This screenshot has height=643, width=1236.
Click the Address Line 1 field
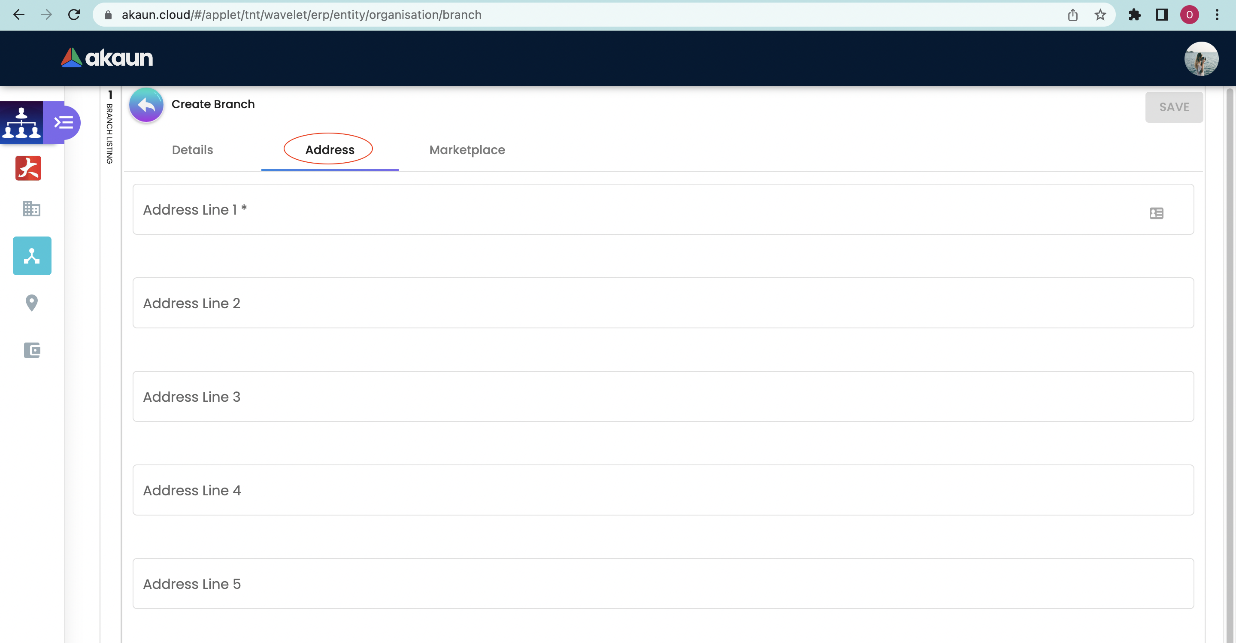[x=624, y=210]
